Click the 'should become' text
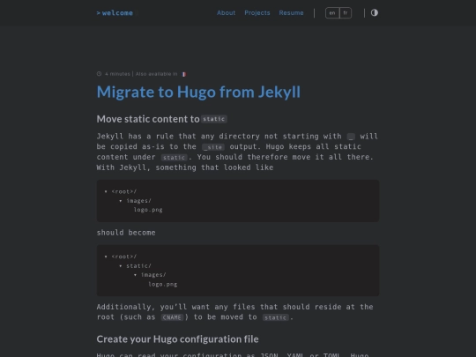Viewport: 476px width, 357px height. [126, 233]
